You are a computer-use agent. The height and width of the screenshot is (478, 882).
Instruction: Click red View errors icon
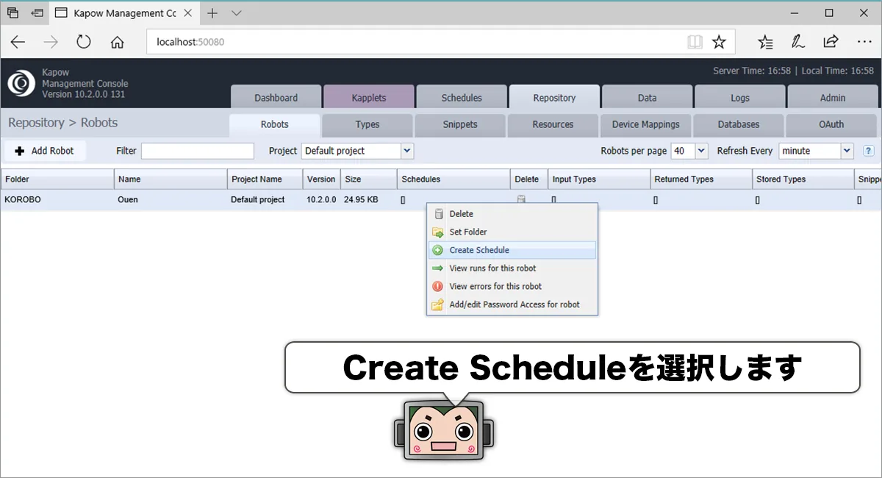point(438,286)
